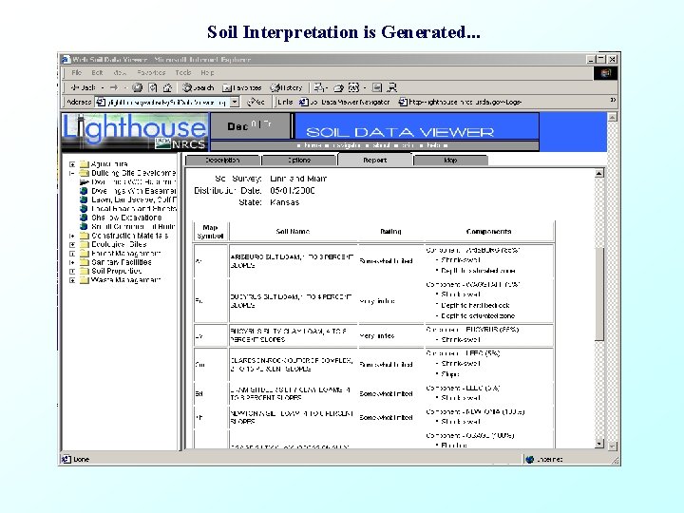Image resolution: width=684 pixels, height=513 pixels.
Task: Click the Links toolbar chevron overflow
Action: (x=613, y=101)
